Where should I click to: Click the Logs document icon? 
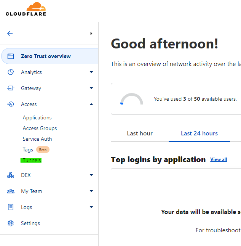pos(11,207)
